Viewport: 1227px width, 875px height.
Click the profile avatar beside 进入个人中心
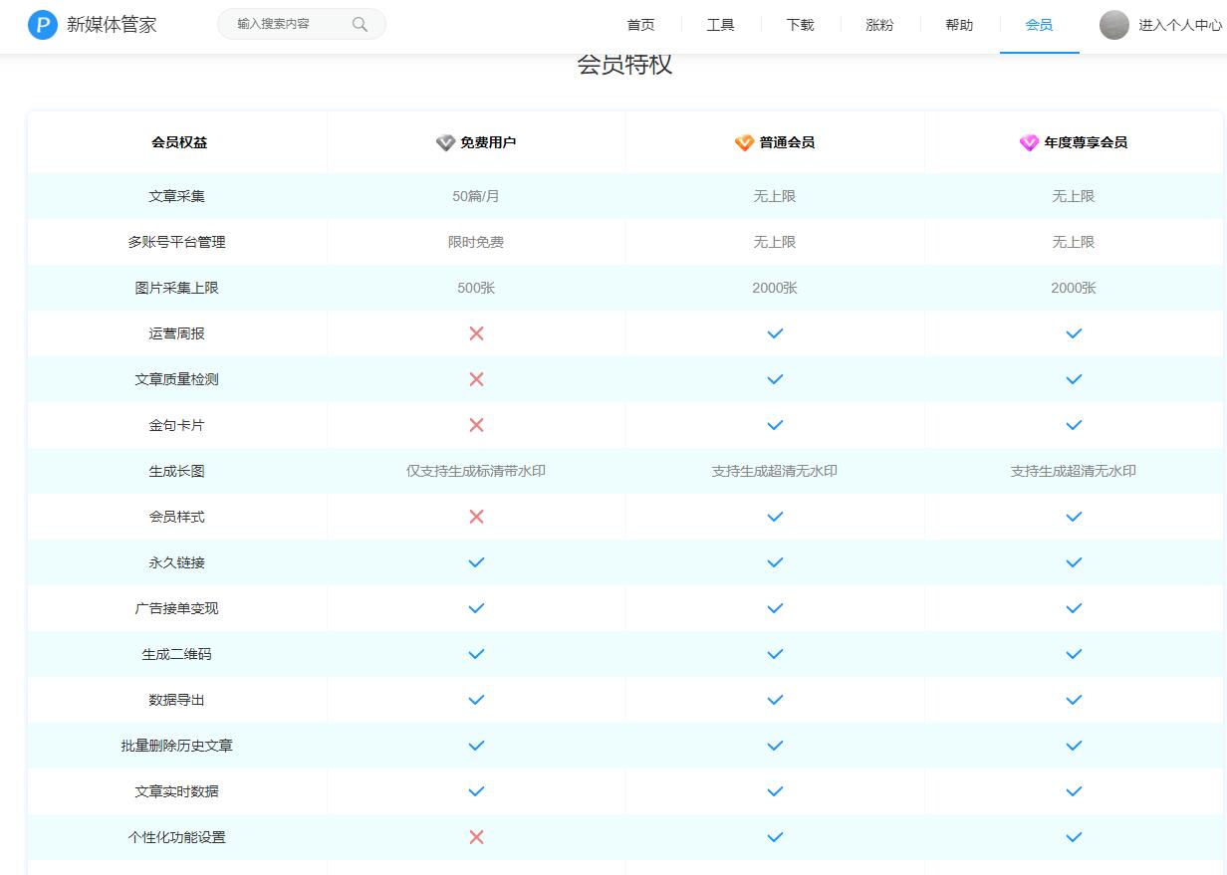click(1113, 24)
